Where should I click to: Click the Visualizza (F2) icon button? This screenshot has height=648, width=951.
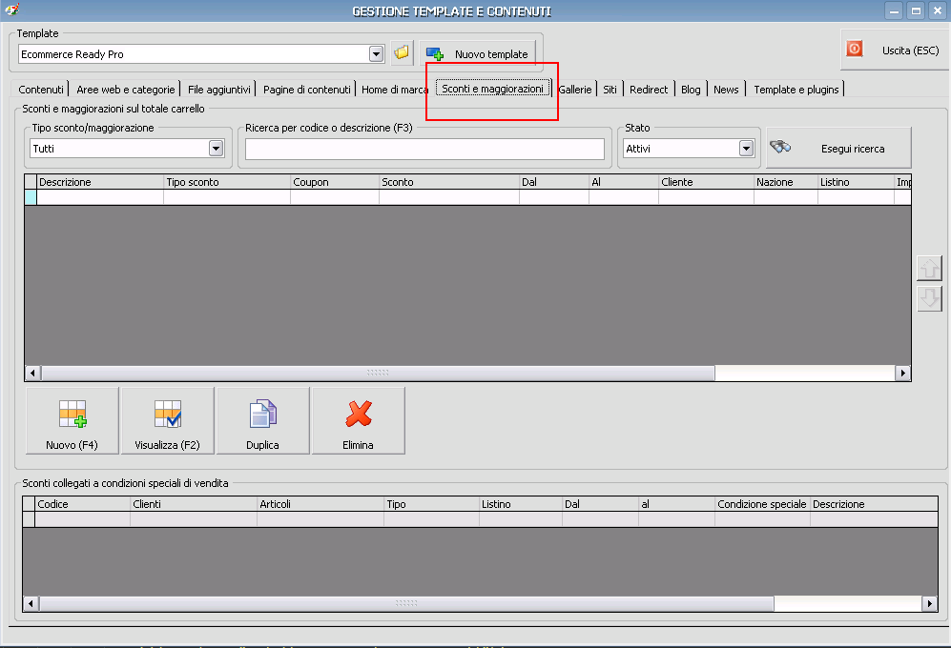(167, 420)
